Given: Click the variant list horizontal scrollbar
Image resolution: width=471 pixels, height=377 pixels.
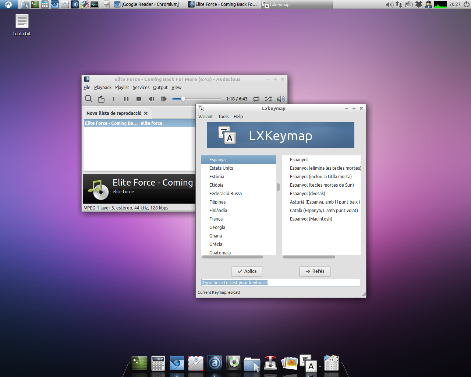Looking at the screenshot, I should click(309, 257).
